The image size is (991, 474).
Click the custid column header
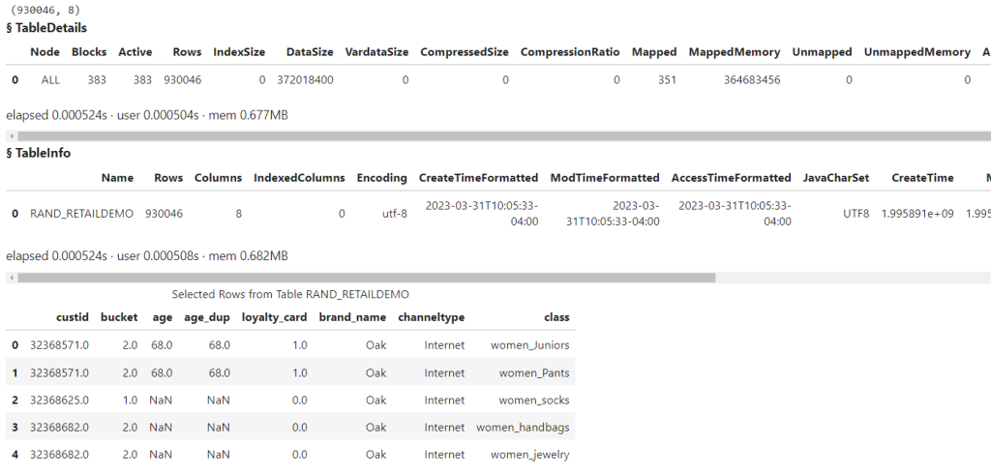click(x=72, y=316)
